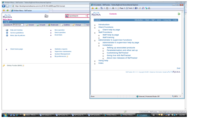Expand Customising RefTracker node
Viewport: 219px width, 123px height.
point(103,53)
